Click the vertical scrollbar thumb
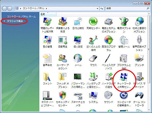152x113 pixels. tap(149, 49)
